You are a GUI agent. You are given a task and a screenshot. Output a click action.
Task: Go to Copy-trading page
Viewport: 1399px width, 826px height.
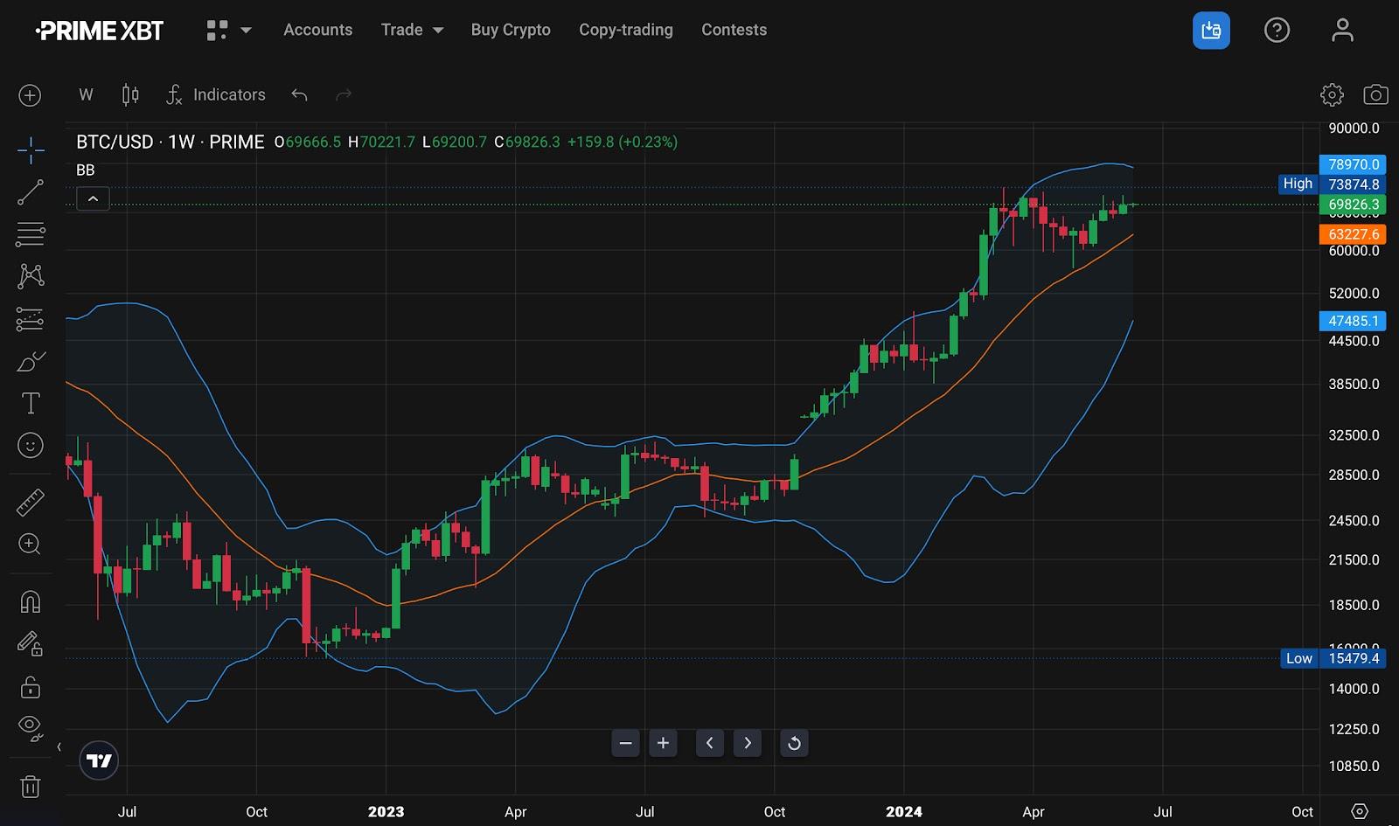625,30
